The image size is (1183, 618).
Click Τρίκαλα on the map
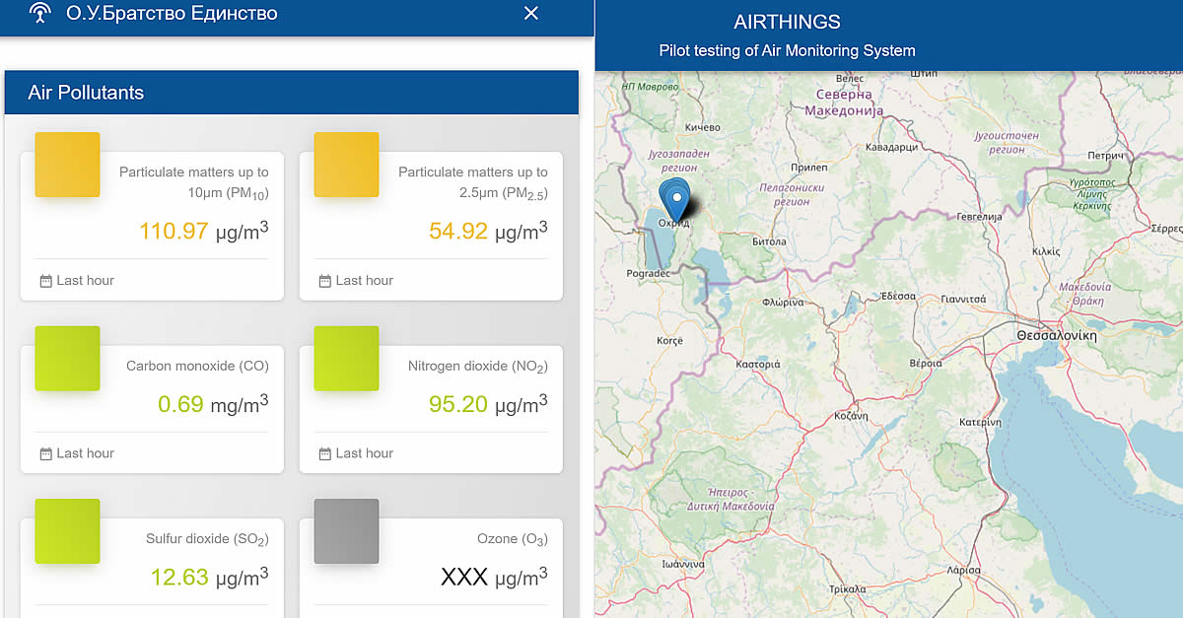tap(847, 588)
